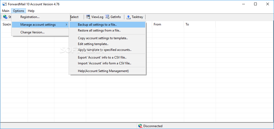Maximize the ForwardMail window
Viewport: 274px width, 129px height.
[x=255, y=4]
